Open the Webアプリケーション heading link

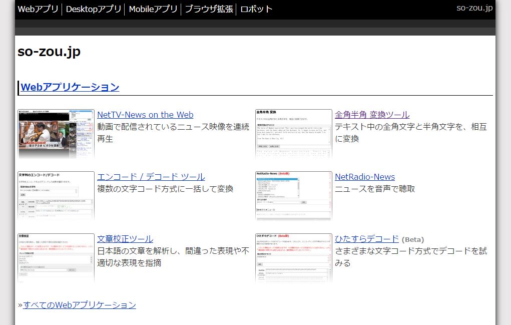[70, 87]
